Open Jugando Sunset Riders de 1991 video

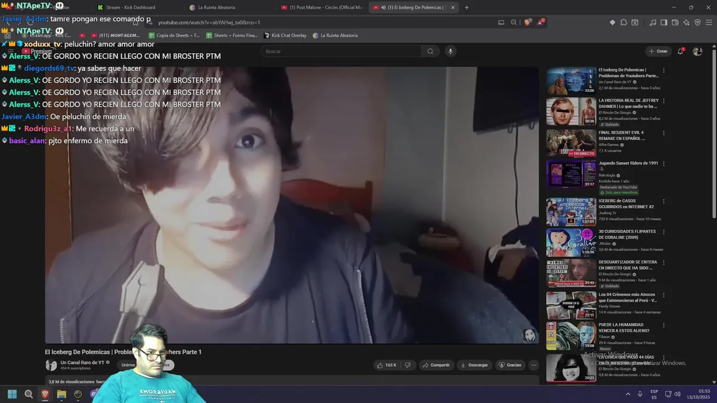[x=571, y=174]
